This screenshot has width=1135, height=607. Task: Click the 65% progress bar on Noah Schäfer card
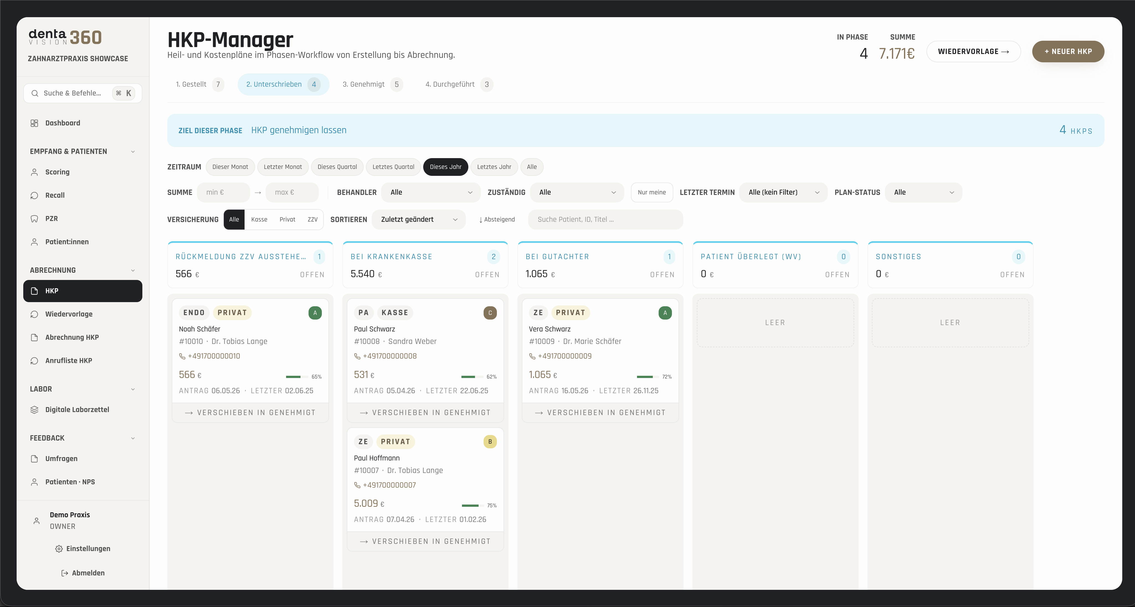(297, 377)
